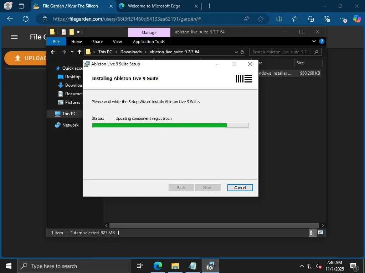Go back in File Explorer

[53, 52]
